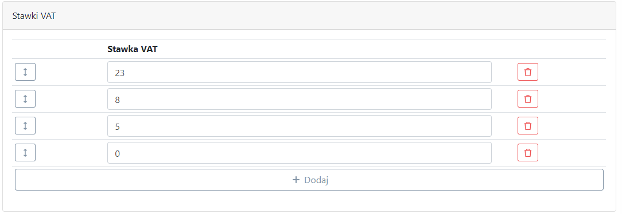The width and height of the screenshot is (622, 214).
Task: Click trash icon beside rate 5
Action: click(527, 126)
